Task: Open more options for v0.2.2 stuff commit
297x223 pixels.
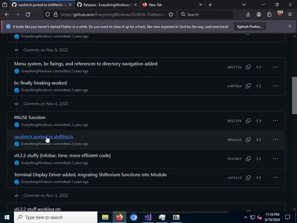Action: click(x=276, y=159)
